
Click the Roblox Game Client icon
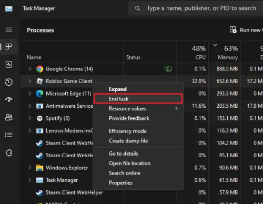[x=39, y=81]
